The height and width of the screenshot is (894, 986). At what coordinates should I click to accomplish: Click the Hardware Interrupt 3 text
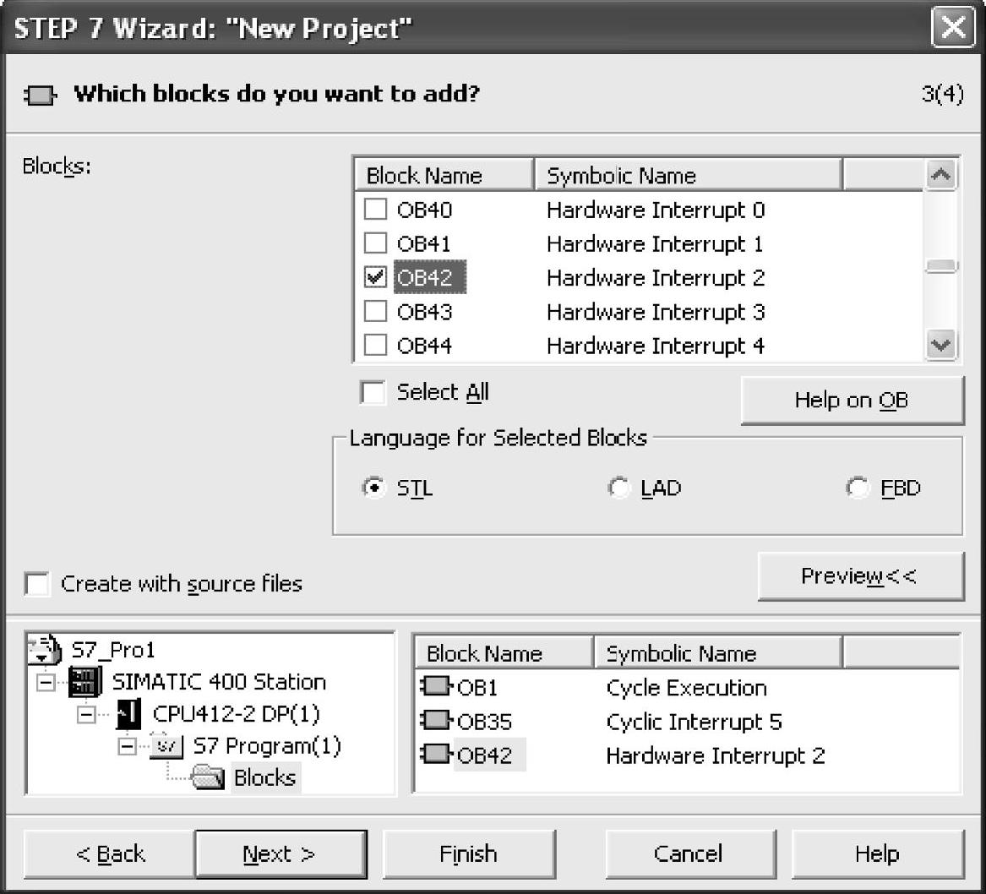[656, 312]
